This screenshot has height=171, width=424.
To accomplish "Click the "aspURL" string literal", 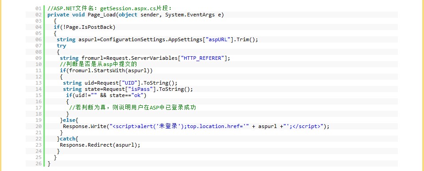I will (x=218, y=39).
